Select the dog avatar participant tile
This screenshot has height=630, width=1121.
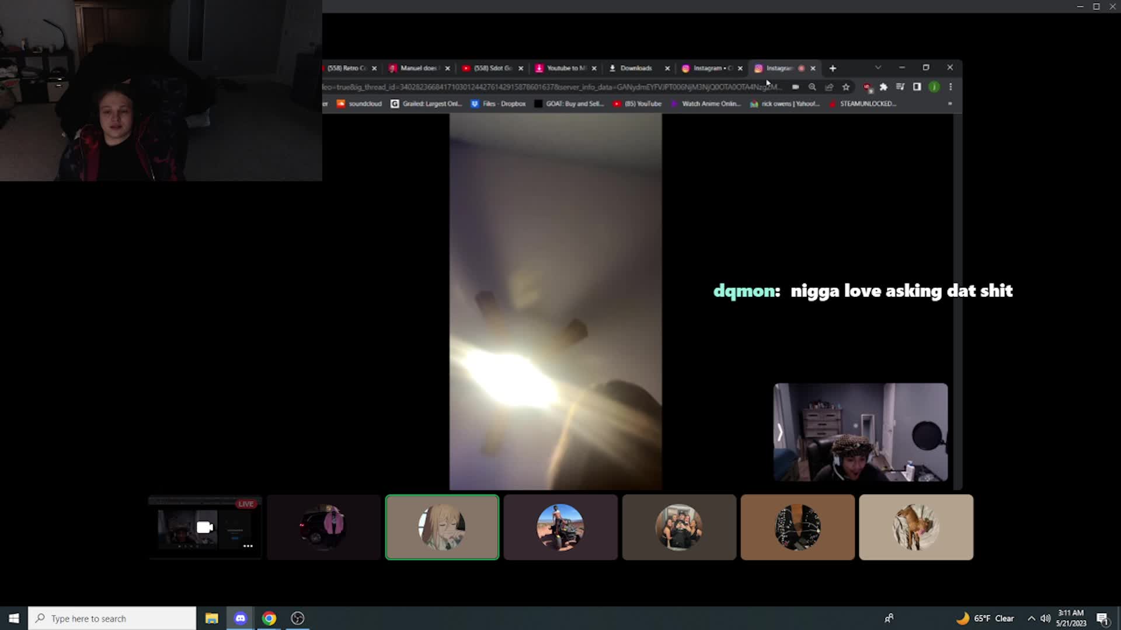coord(916,527)
